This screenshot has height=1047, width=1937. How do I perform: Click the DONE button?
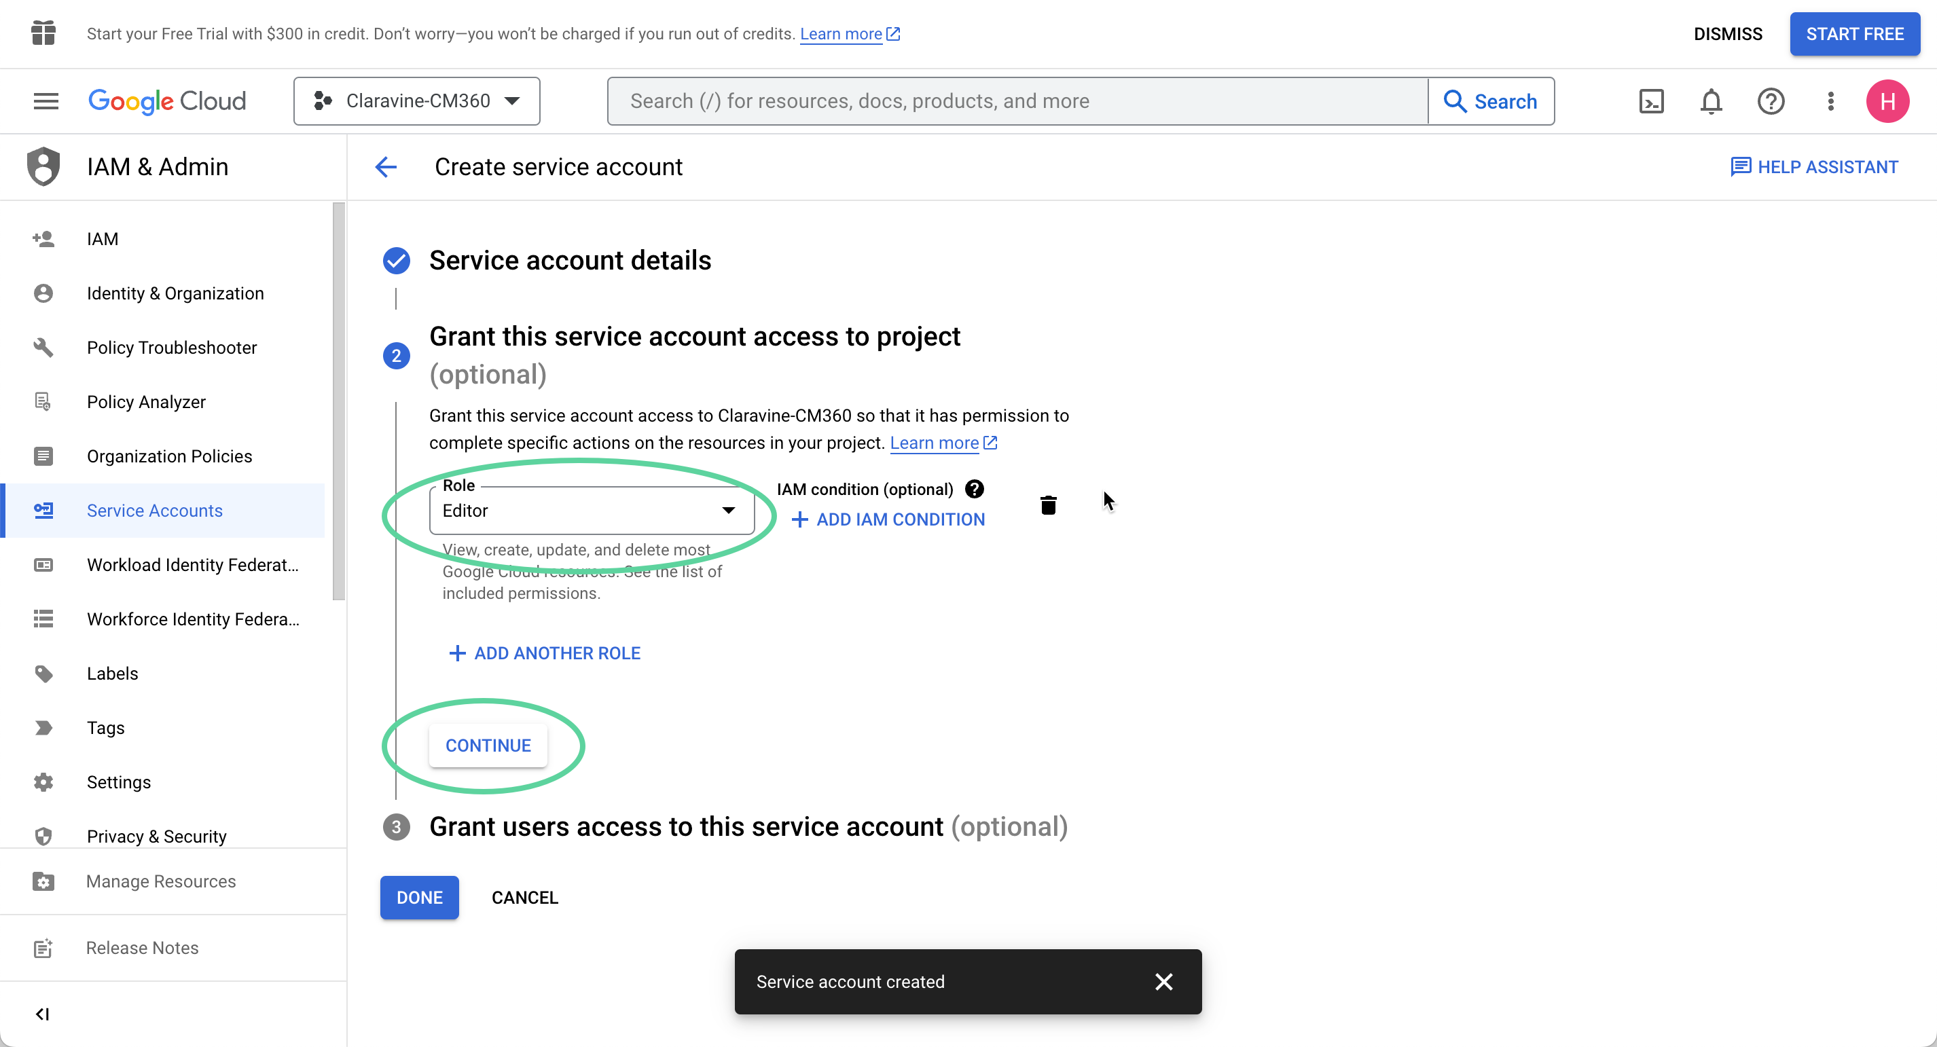click(x=420, y=898)
